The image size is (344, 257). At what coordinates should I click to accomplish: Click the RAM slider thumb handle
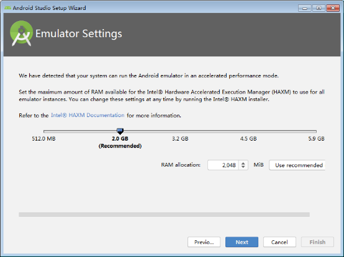[x=120, y=131]
